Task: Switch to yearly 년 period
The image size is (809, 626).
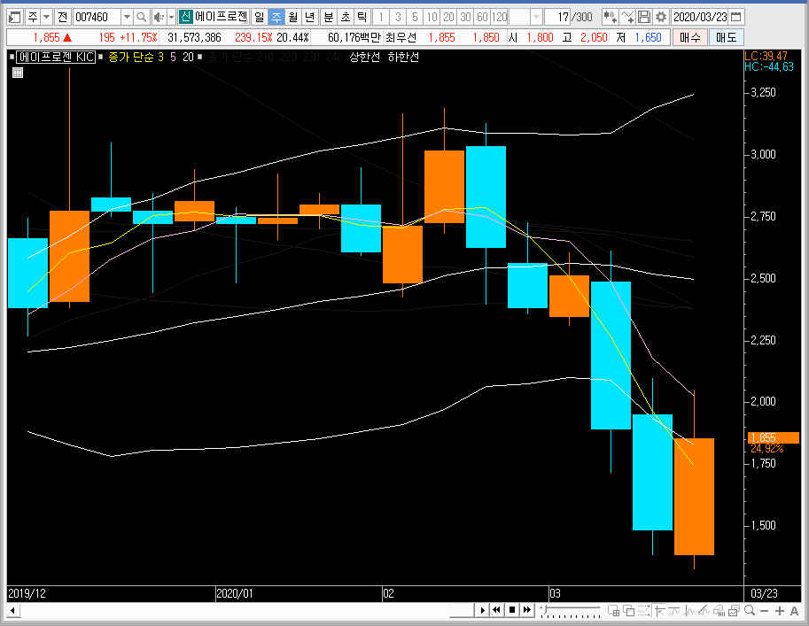Action: (309, 17)
